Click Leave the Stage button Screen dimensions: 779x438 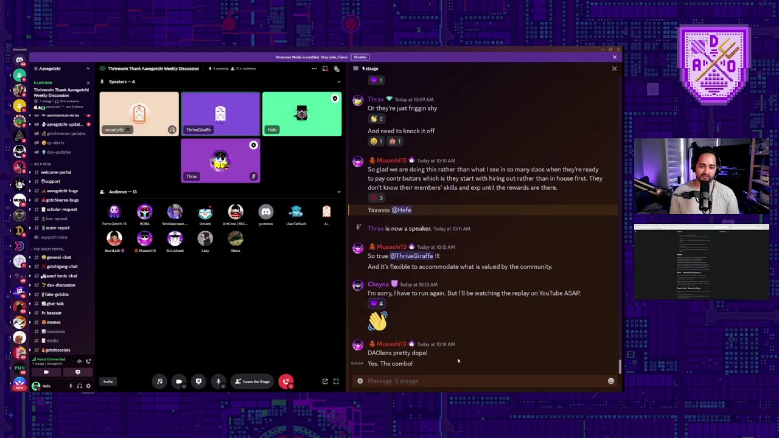[x=252, y=381]
